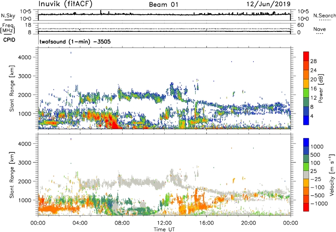Click the '4' power colorbar tick
This screenshot has height=232, width=336.
point(312,116)
